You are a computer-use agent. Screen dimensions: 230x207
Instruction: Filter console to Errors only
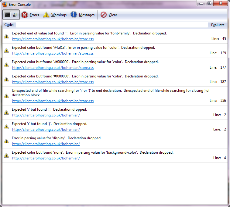coord(30,15)
